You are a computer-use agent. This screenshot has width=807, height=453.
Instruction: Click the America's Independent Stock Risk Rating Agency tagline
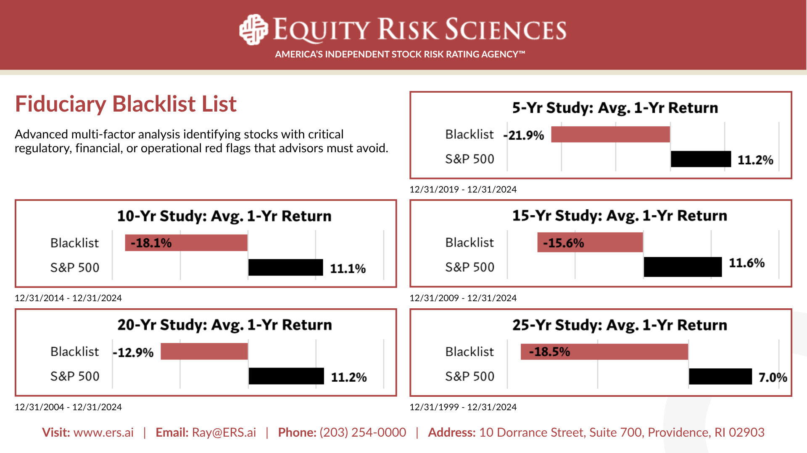400,54
